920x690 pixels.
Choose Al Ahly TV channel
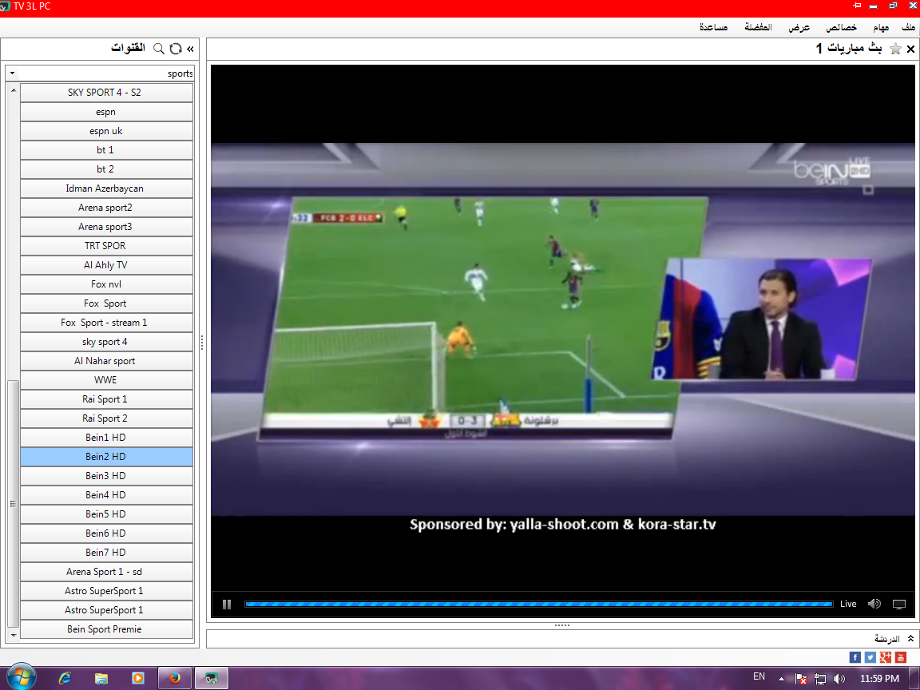[106, 264]
